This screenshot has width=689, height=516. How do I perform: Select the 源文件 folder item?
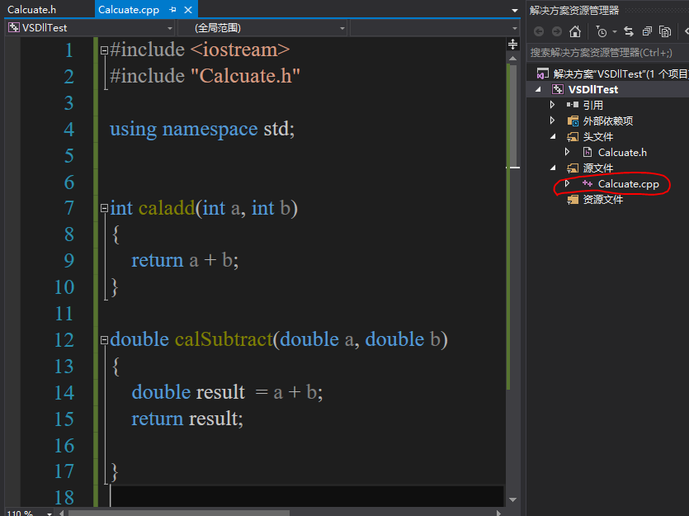[597, 168]
